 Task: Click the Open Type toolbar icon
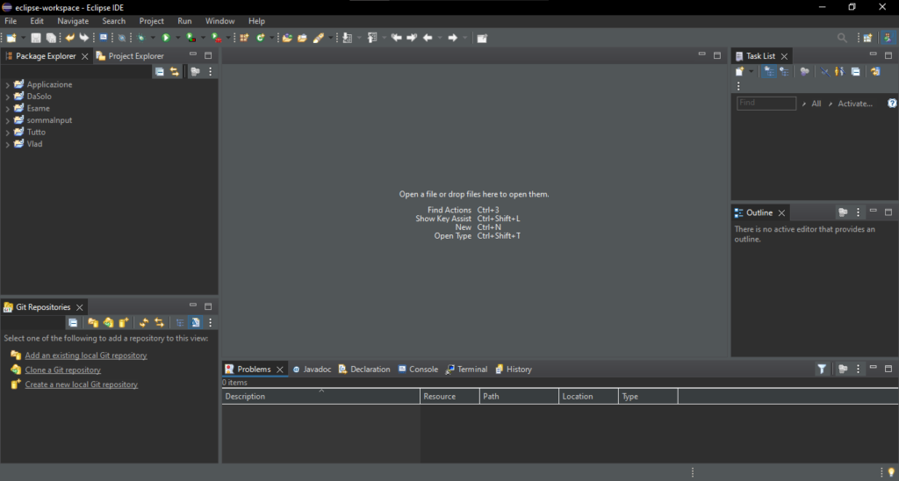click(287, 38)
